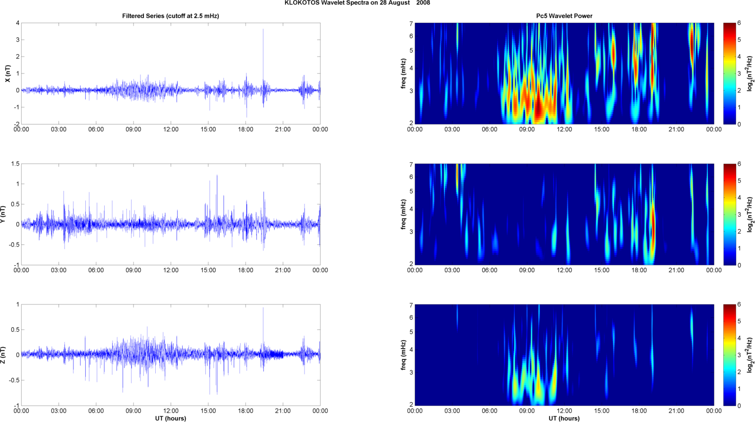The image size is (755, 422).
Task: Click "UT (hours)" label under the Z filtered series
Action: click(171, 418)
